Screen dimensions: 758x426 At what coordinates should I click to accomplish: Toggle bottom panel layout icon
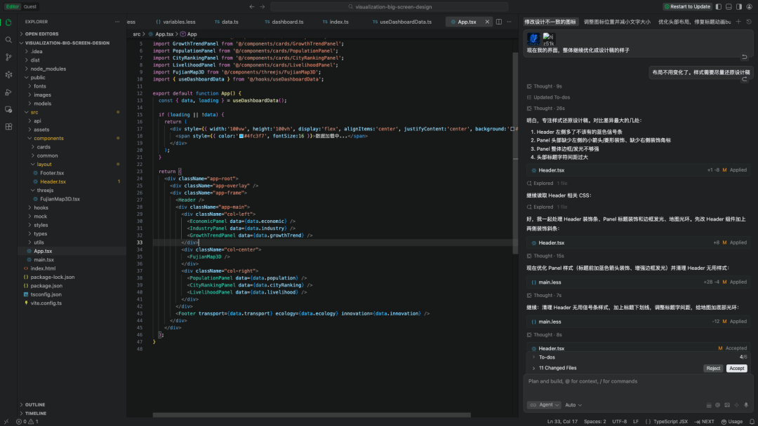729,7
